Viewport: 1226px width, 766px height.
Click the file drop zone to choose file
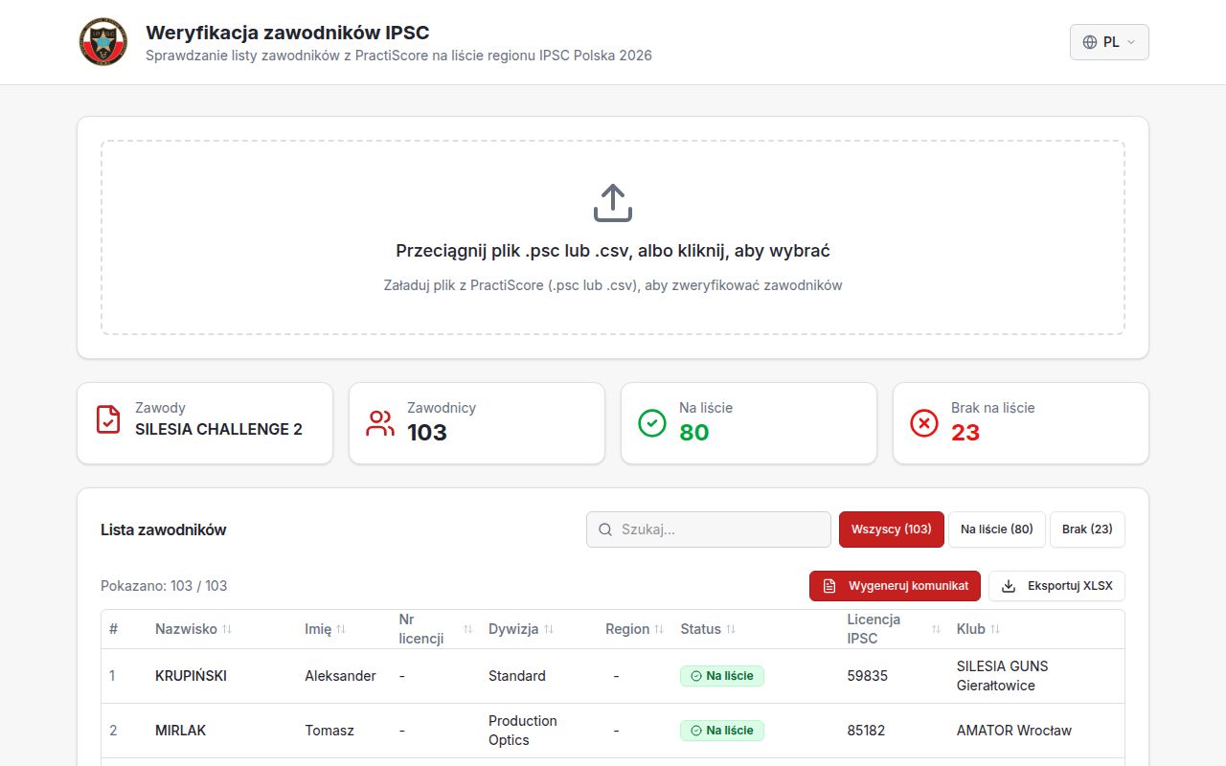pyautogui.click(x=613, y=237)
